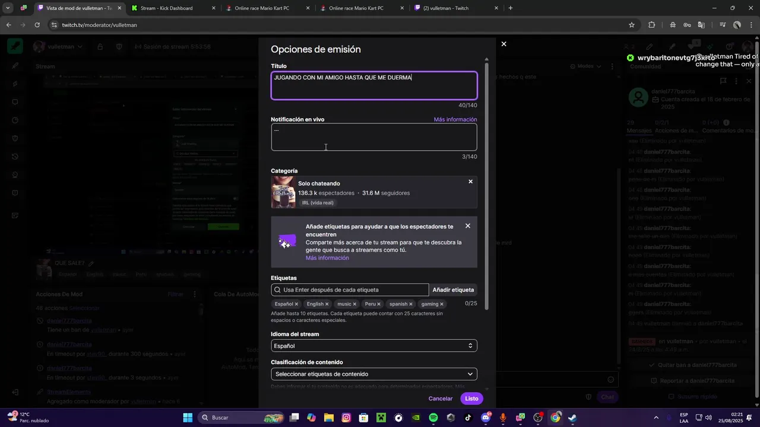Remove the Solo chateando category
The width and height of the screenshot is (760, 427).
tap(470, 181)
